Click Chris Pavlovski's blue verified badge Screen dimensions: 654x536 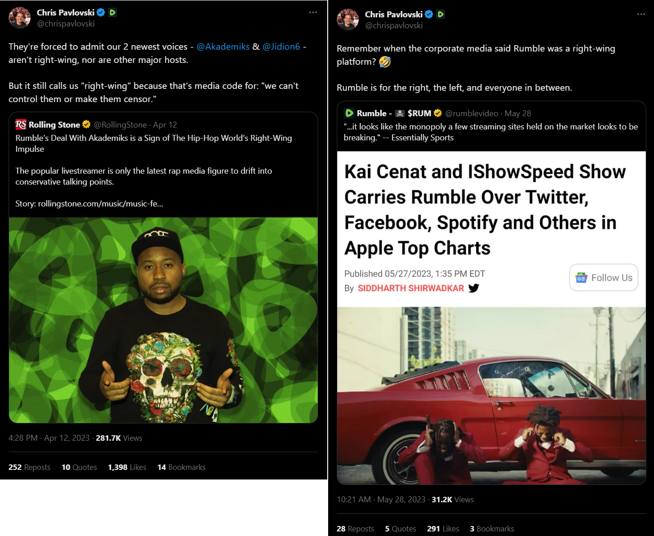pyautogui.click(x=101, y=12)
